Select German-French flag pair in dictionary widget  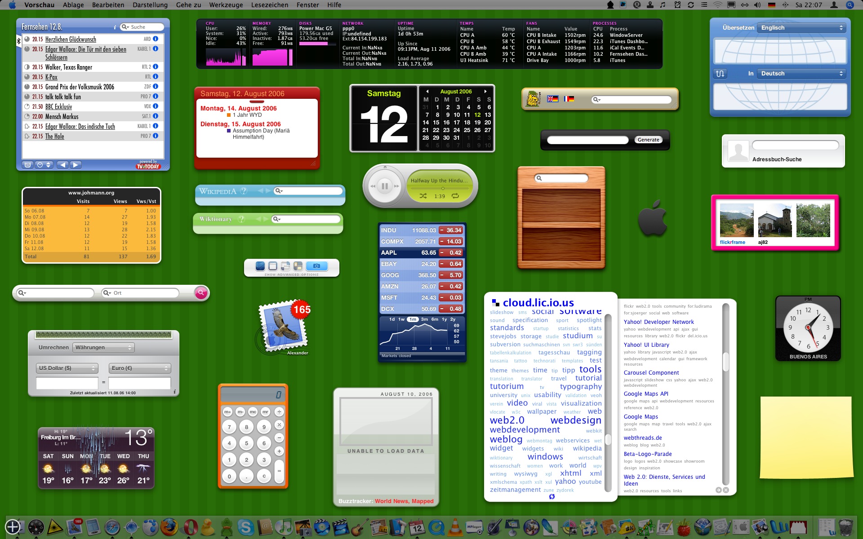click(x=569, y=99)
